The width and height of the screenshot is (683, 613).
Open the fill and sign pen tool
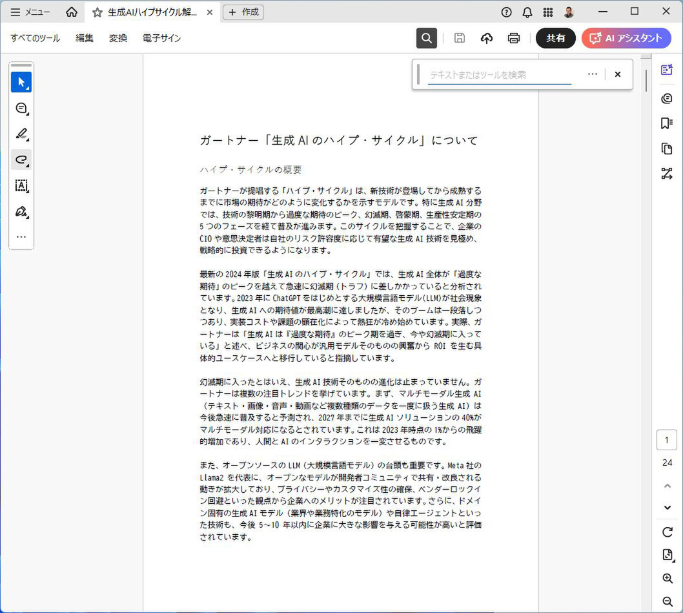21,212
